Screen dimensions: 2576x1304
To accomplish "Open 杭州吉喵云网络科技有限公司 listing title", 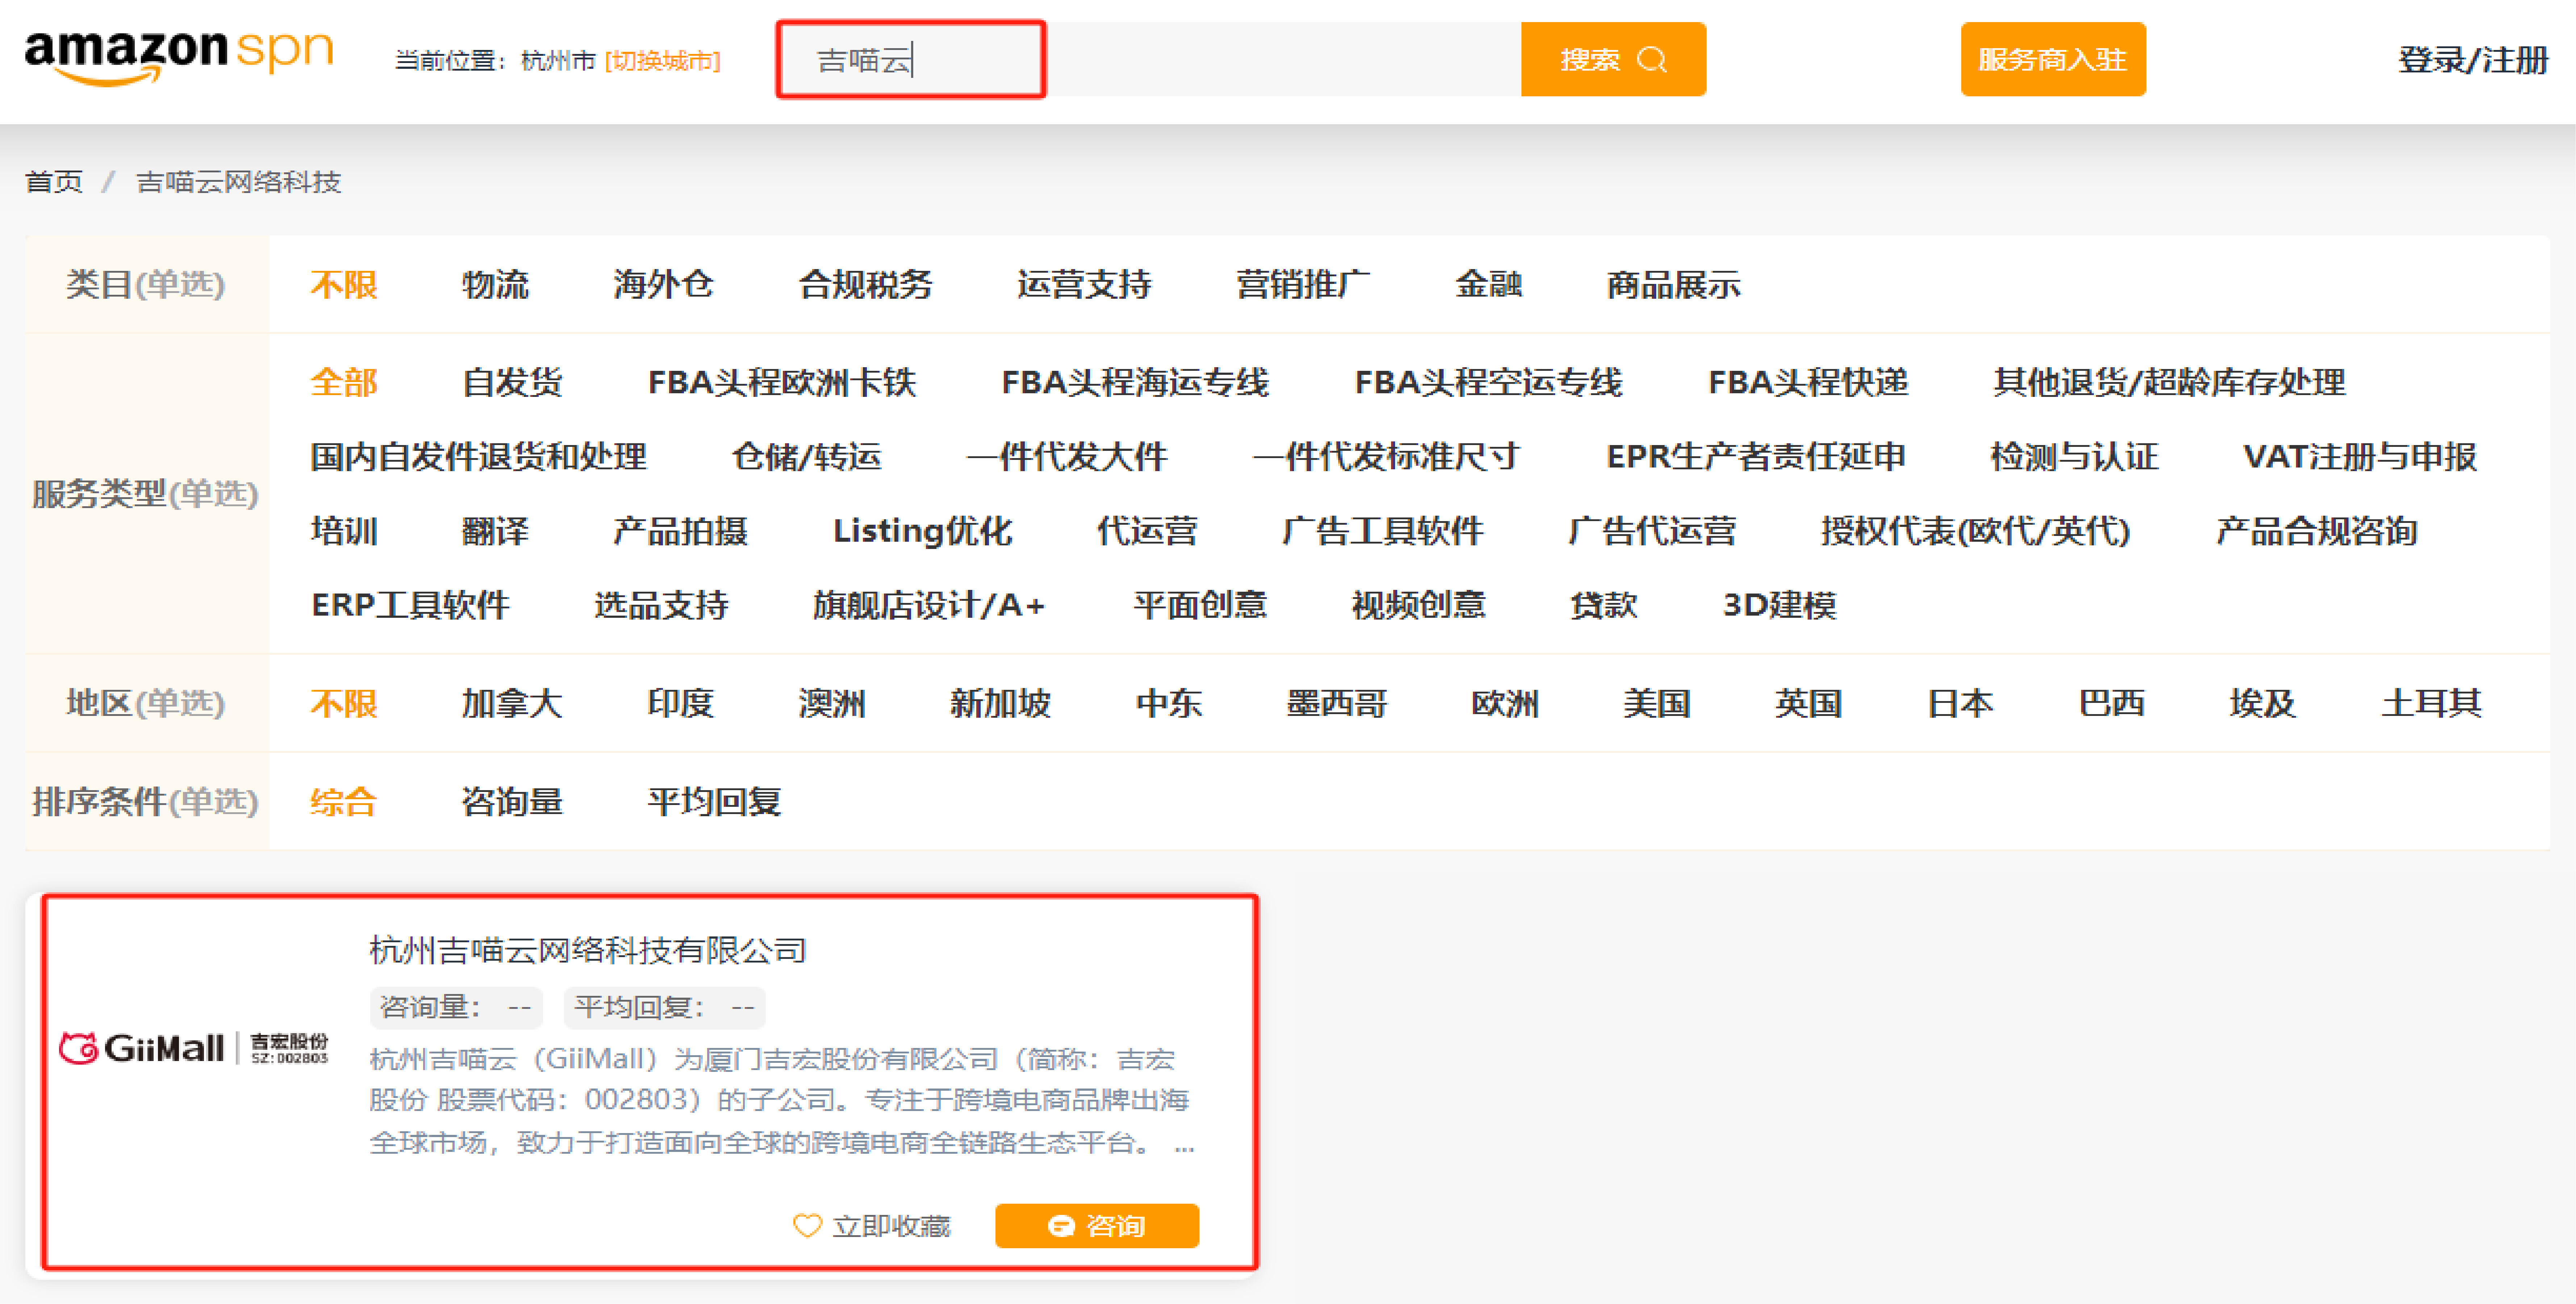I will [588, 950].
